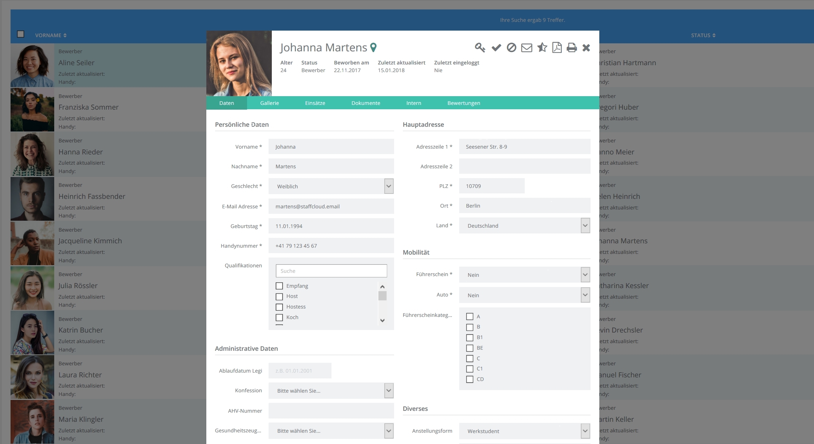Click the envelope icon to send email
The image size is (814, 444).
point(527,48)
